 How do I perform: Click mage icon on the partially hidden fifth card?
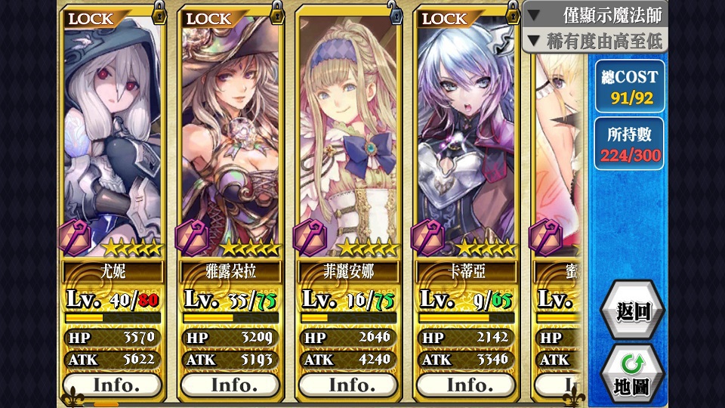[547, 238]
